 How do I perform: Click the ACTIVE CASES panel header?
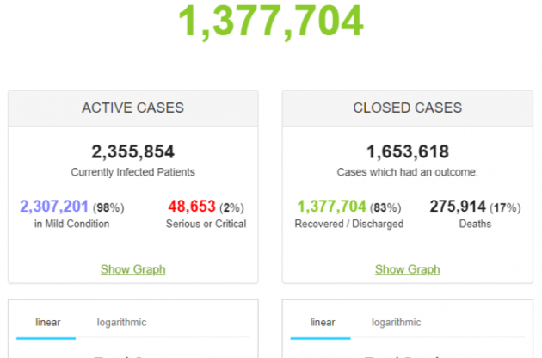click(x=132, y=108)
